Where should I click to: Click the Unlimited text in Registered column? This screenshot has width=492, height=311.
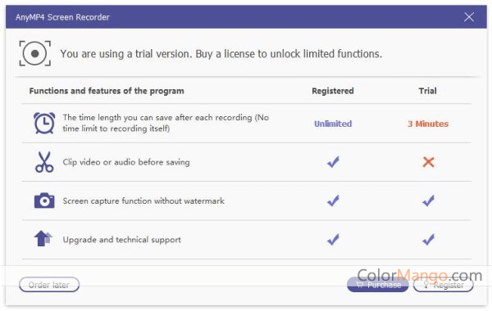(333, 124)
